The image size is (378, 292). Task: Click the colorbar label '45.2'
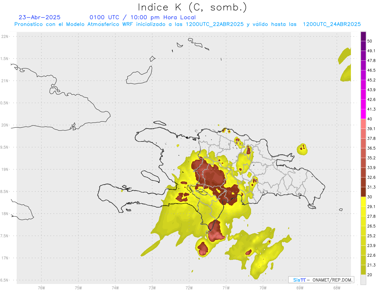(371, 80)
